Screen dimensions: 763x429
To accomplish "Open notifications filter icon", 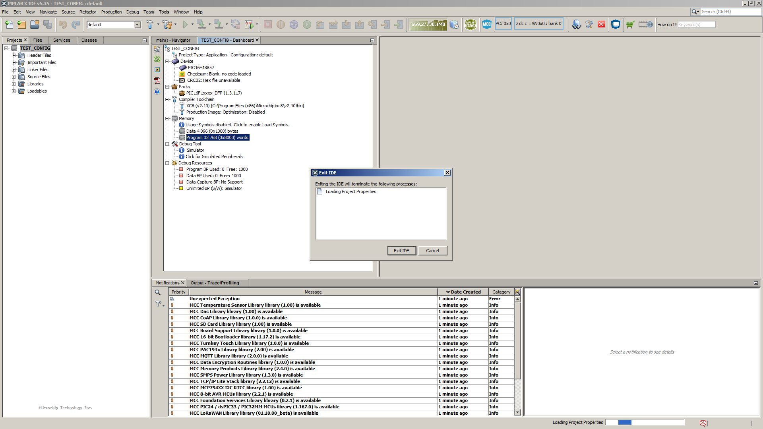I will pos(158,304).
